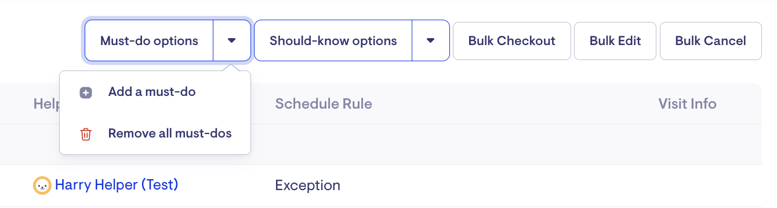Click the Visit Info column header
The height and width of the screenshot is (208, 777).
(687, 104)
